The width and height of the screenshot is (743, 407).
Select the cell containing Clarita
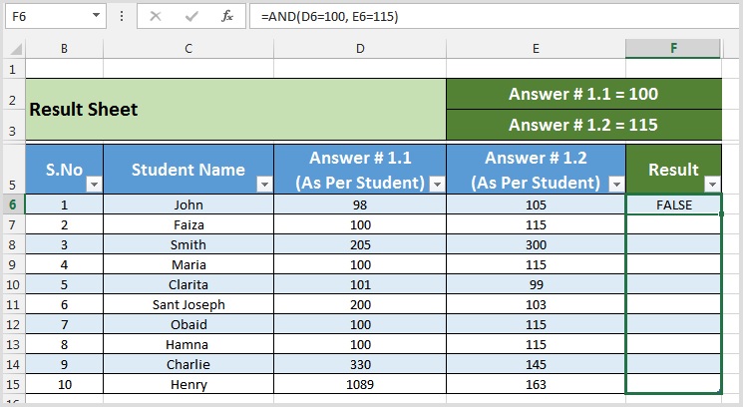point(188,284)
